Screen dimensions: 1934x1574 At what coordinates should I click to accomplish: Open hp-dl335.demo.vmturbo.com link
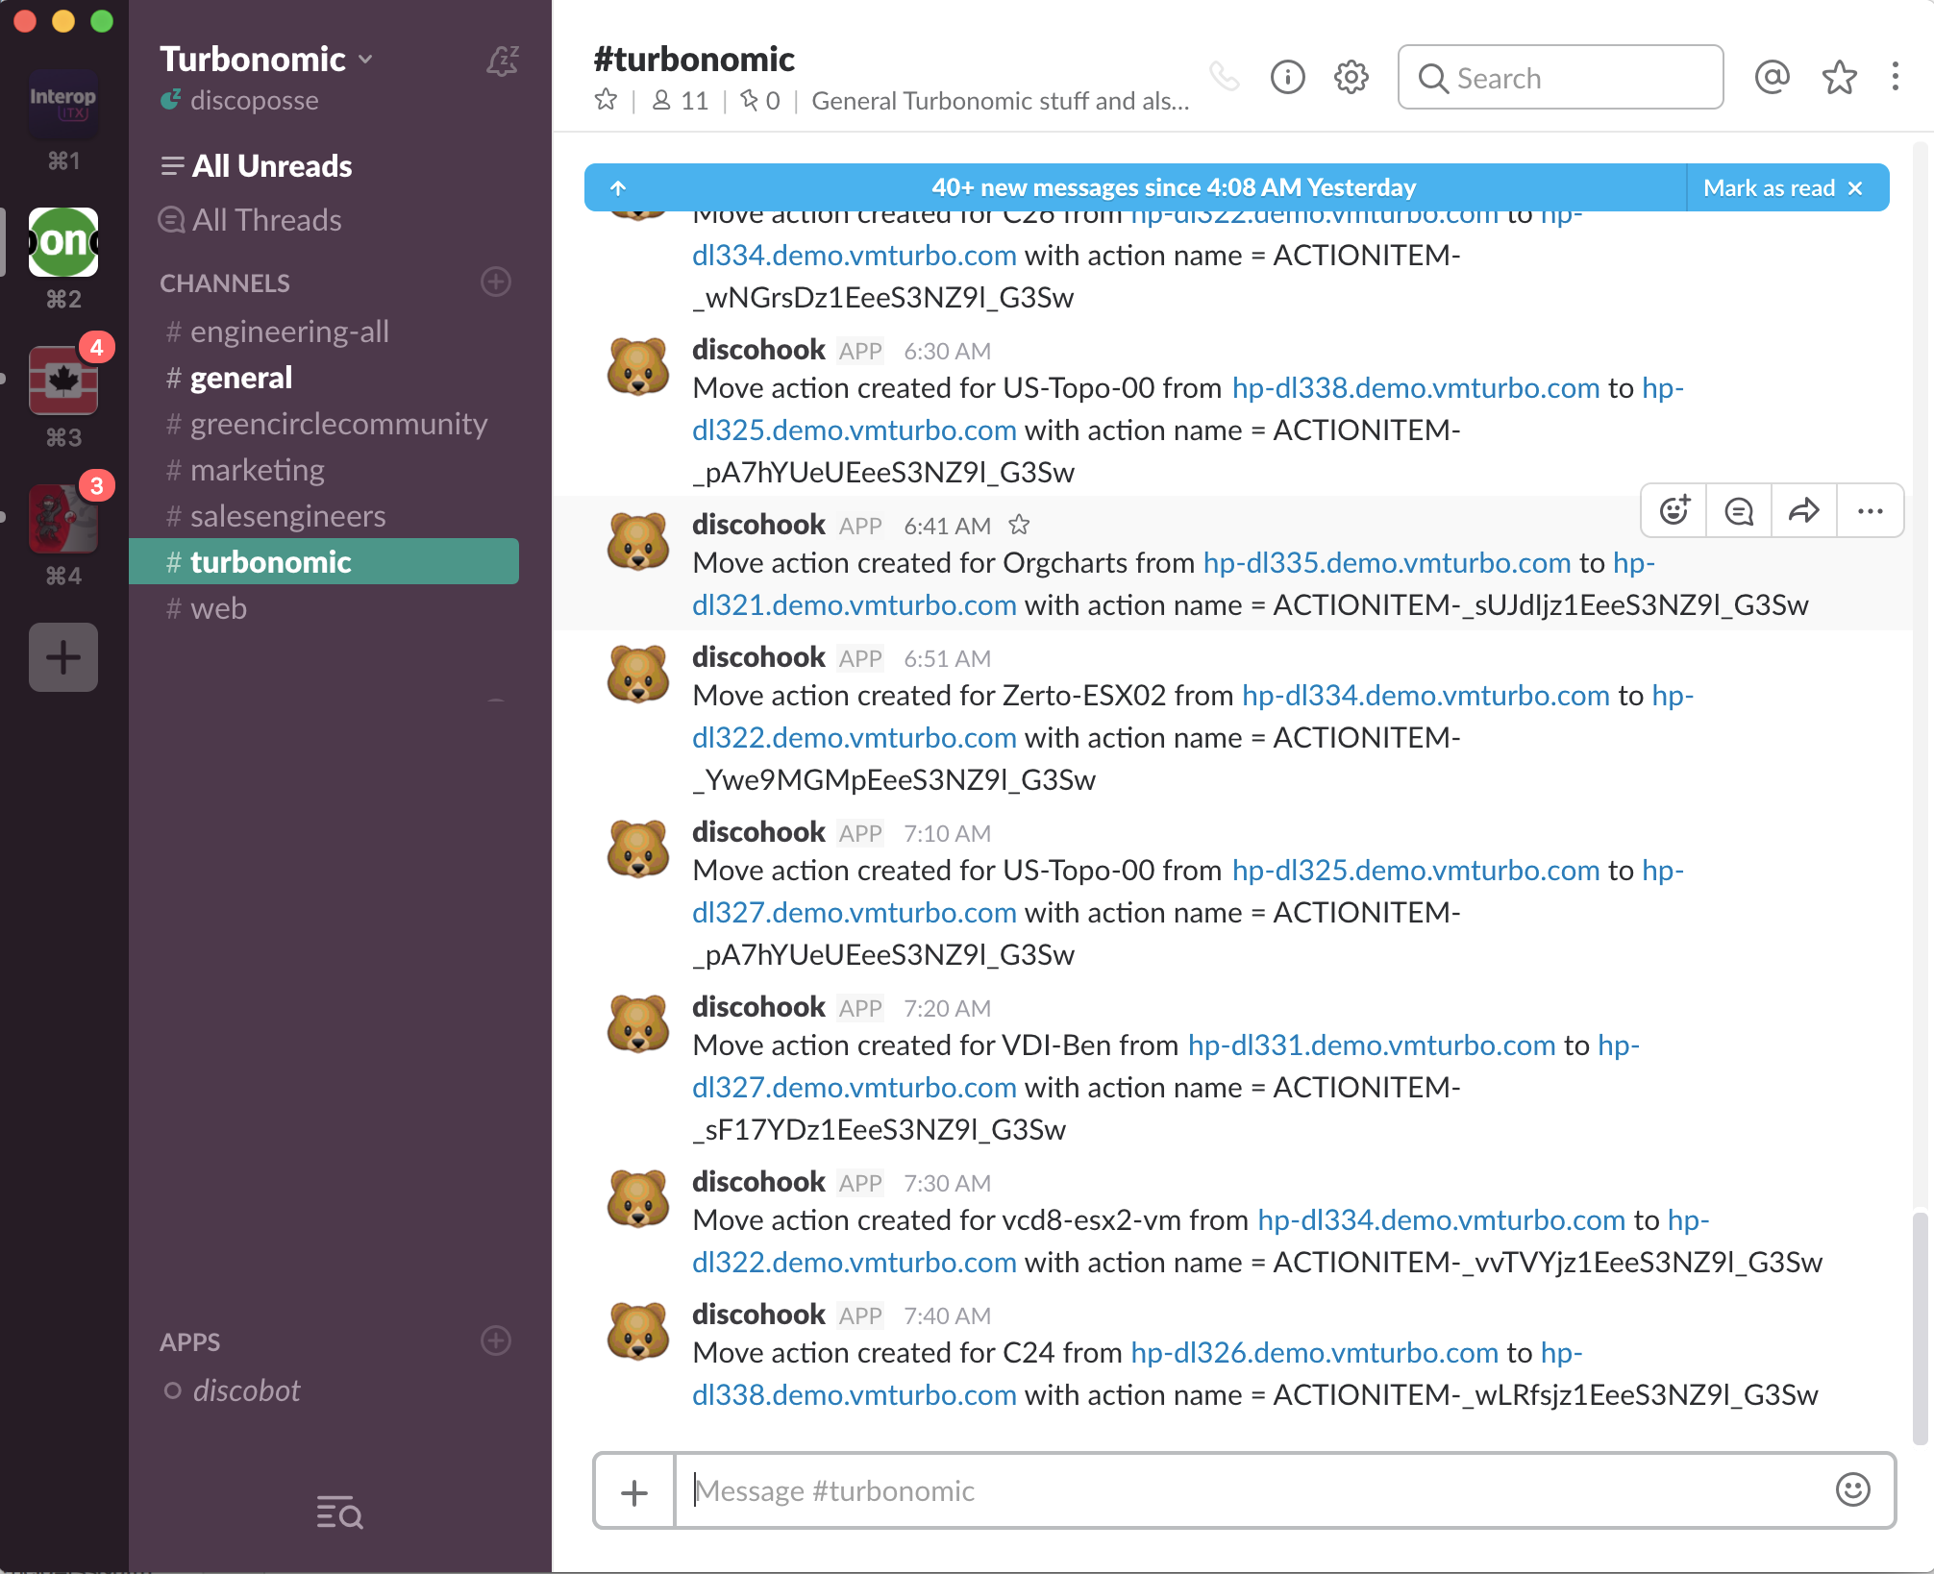(x=1386, y=563)
